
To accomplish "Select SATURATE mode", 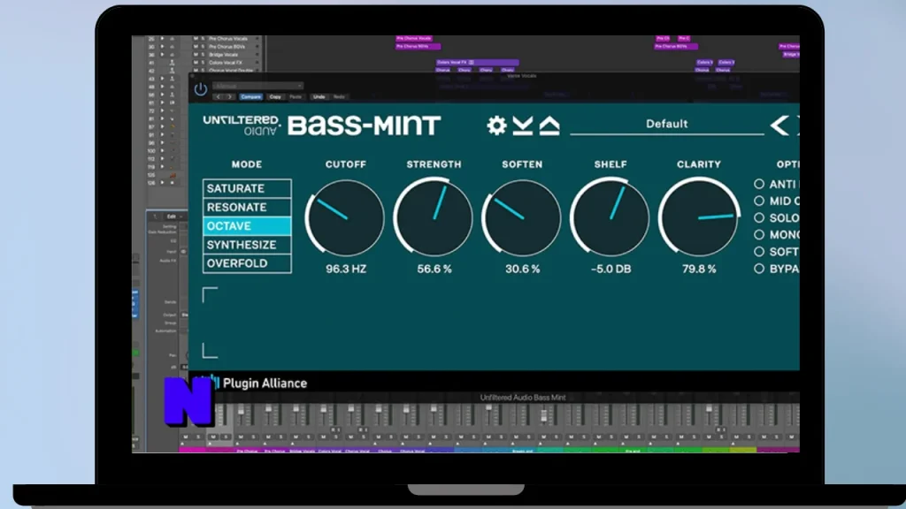I will 247,189.
